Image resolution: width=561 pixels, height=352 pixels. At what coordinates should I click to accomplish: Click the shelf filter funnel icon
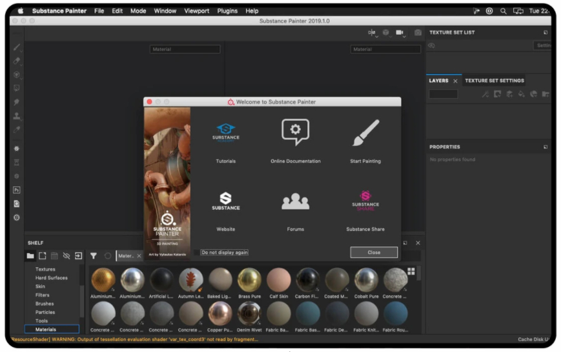pos(94,256)
